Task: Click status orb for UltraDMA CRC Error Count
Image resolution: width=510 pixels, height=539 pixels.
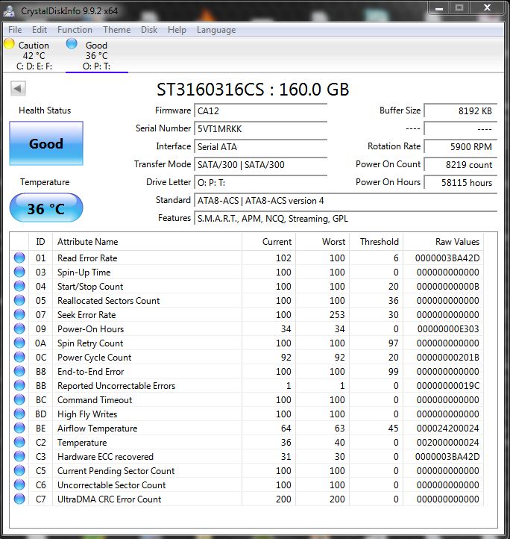Action: [19, 499]
